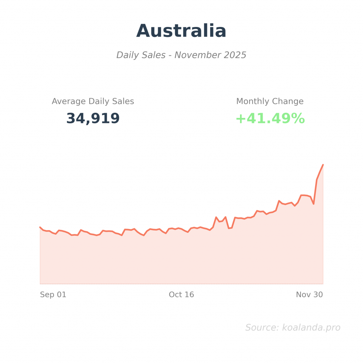Click the sales line's starting point at left
This screenshot has height=363, width=363.
click(40, 227)
